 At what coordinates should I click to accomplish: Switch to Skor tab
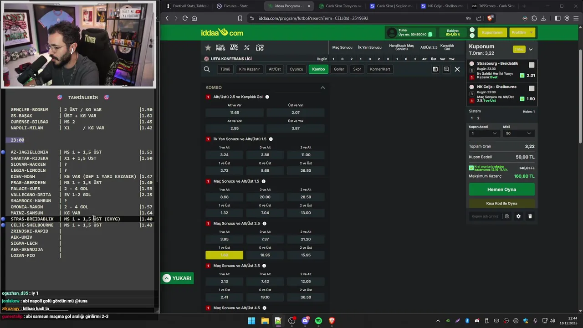357,69
